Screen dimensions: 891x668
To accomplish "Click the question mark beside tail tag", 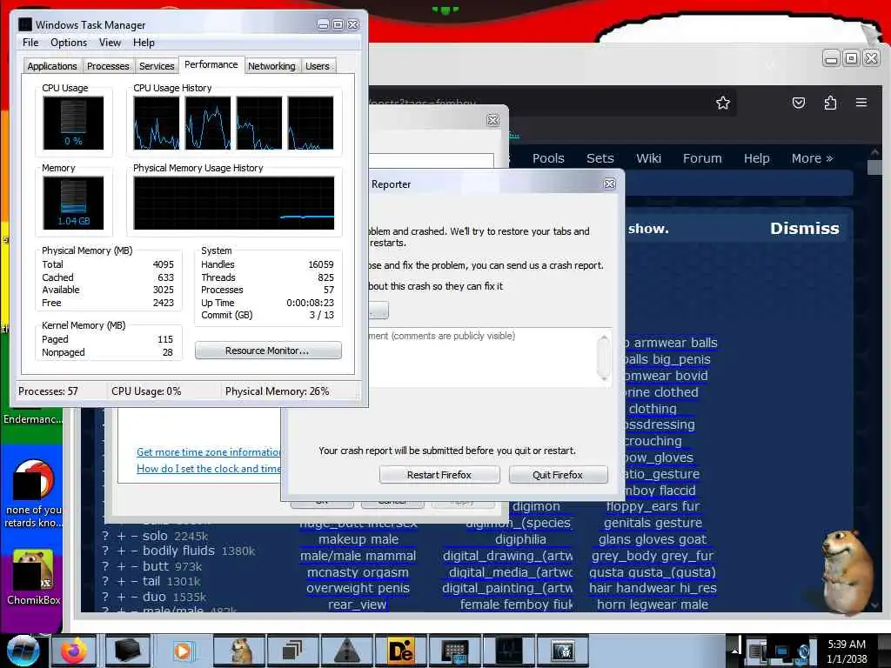I will [105, 581].
